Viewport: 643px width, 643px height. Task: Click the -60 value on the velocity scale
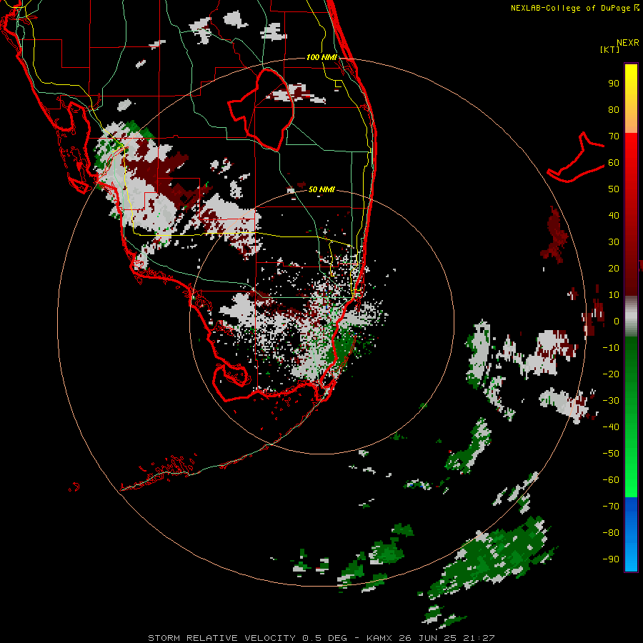point(611,480)
